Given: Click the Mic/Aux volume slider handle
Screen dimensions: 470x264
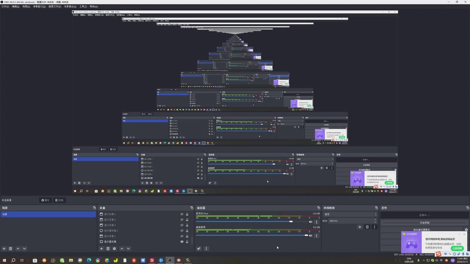Looking at the screenshot, I should [291, 222].
